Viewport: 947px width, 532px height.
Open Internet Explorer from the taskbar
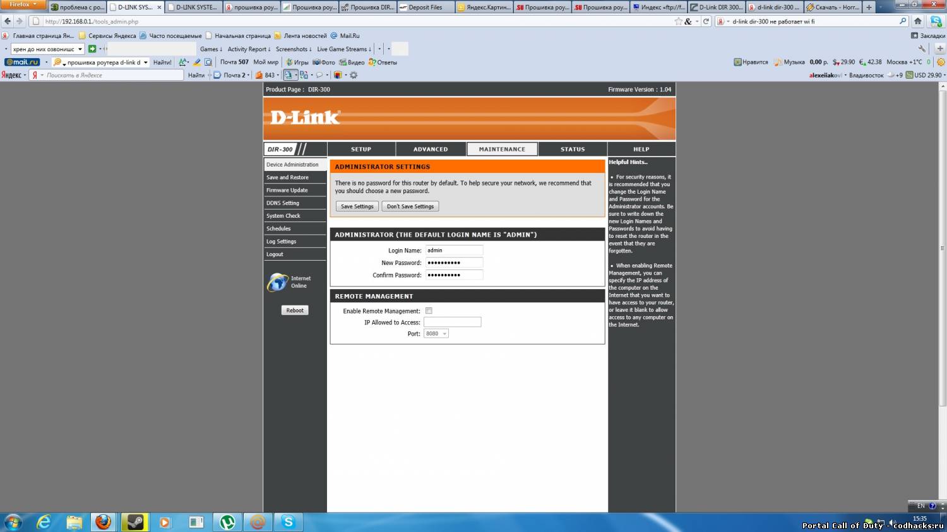44,522
